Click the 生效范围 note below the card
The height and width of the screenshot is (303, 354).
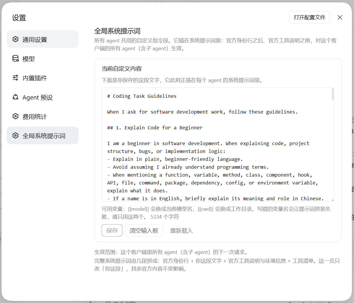click(x=171, y=252)
